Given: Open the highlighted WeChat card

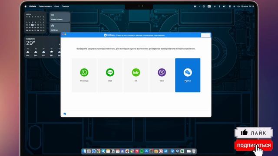Looking at the screenshot, I should [188, 75].
